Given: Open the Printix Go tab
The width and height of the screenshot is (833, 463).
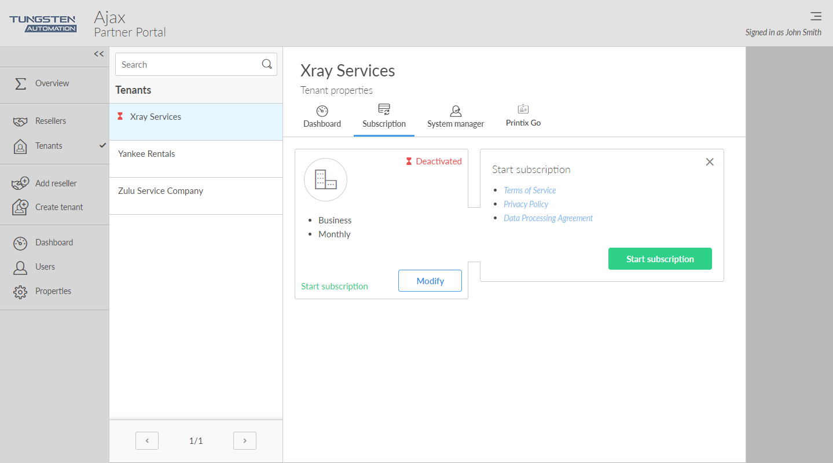Looking at the screenshot, I should [x=523, y=116].
